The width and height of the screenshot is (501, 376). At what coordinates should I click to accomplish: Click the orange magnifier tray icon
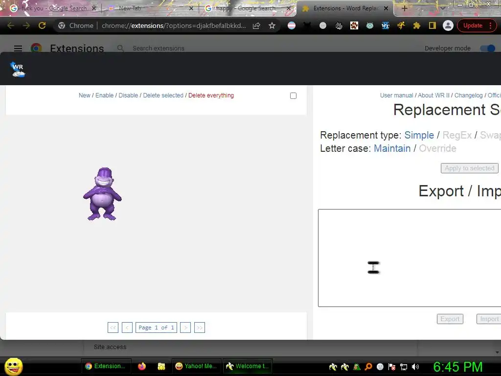pyautogui.click(x=368, y=367)
